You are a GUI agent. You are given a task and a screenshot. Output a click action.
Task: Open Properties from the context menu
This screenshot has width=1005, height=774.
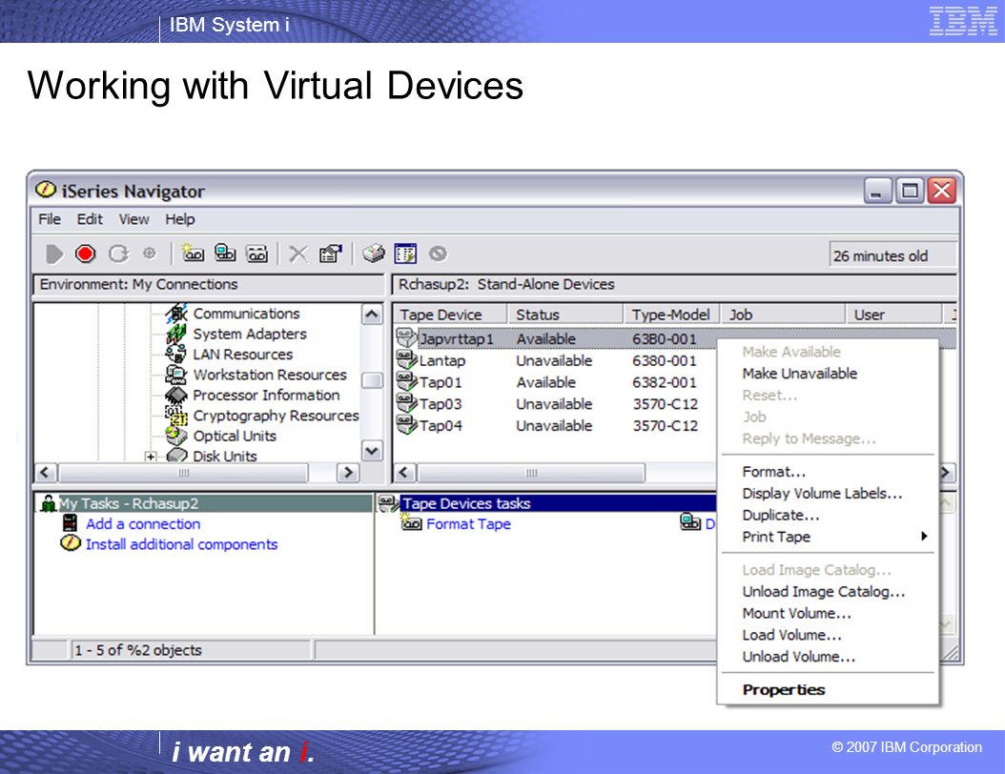point(784,689)
